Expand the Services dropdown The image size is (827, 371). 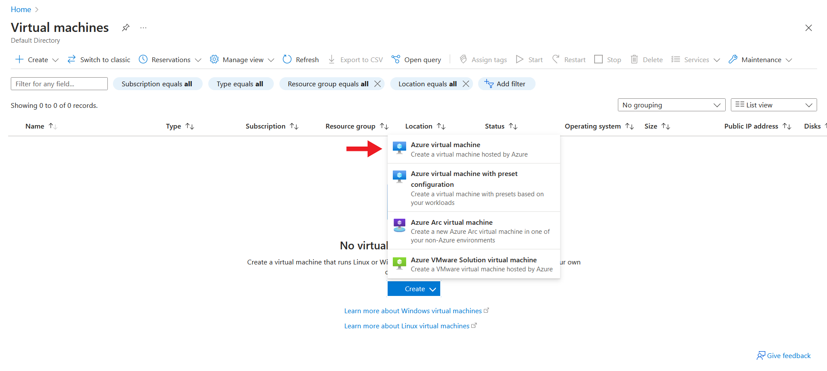click(695, 60)
